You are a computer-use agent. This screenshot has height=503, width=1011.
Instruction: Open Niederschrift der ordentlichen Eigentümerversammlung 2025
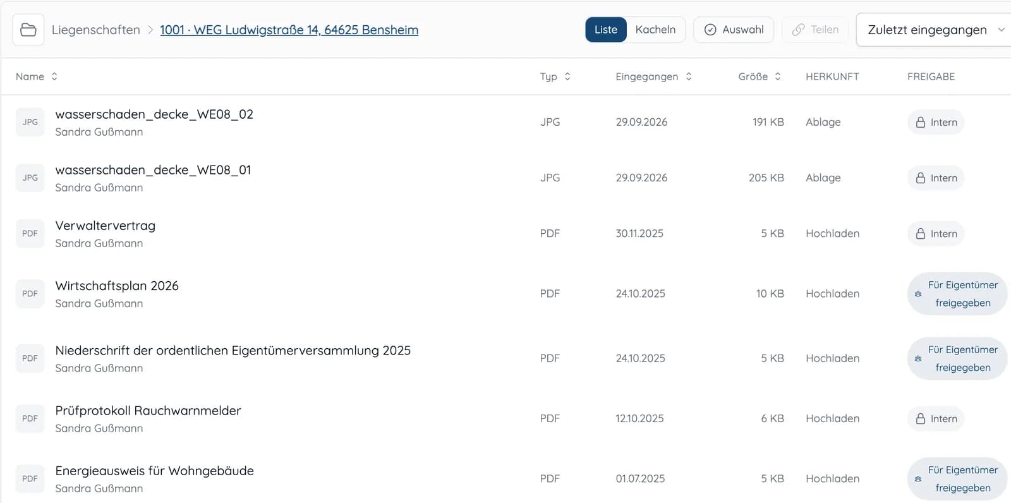click(x=233, y=351)
